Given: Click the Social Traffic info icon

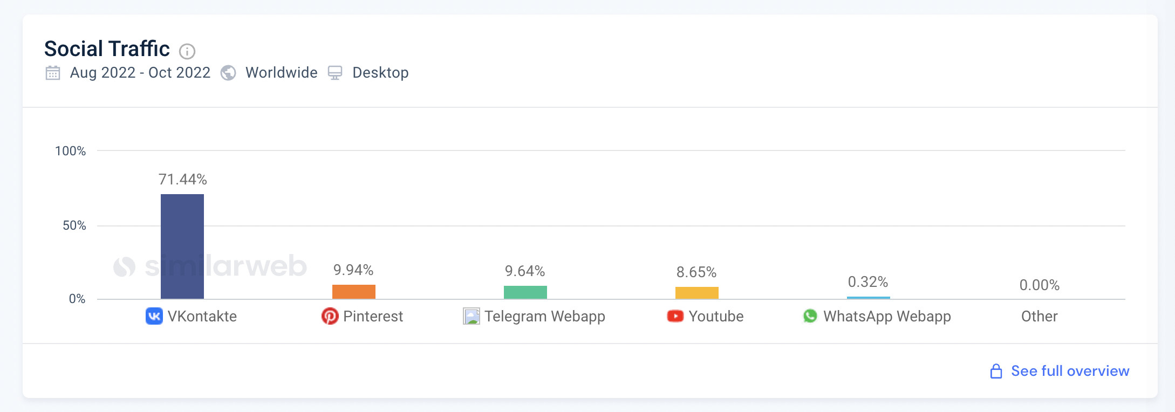Looking at the screenshot, I should (x=187, y=51).
